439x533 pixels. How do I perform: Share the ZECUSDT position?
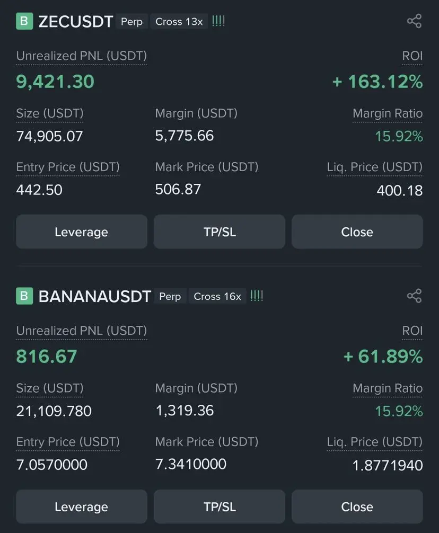click(x=414, y=21)
